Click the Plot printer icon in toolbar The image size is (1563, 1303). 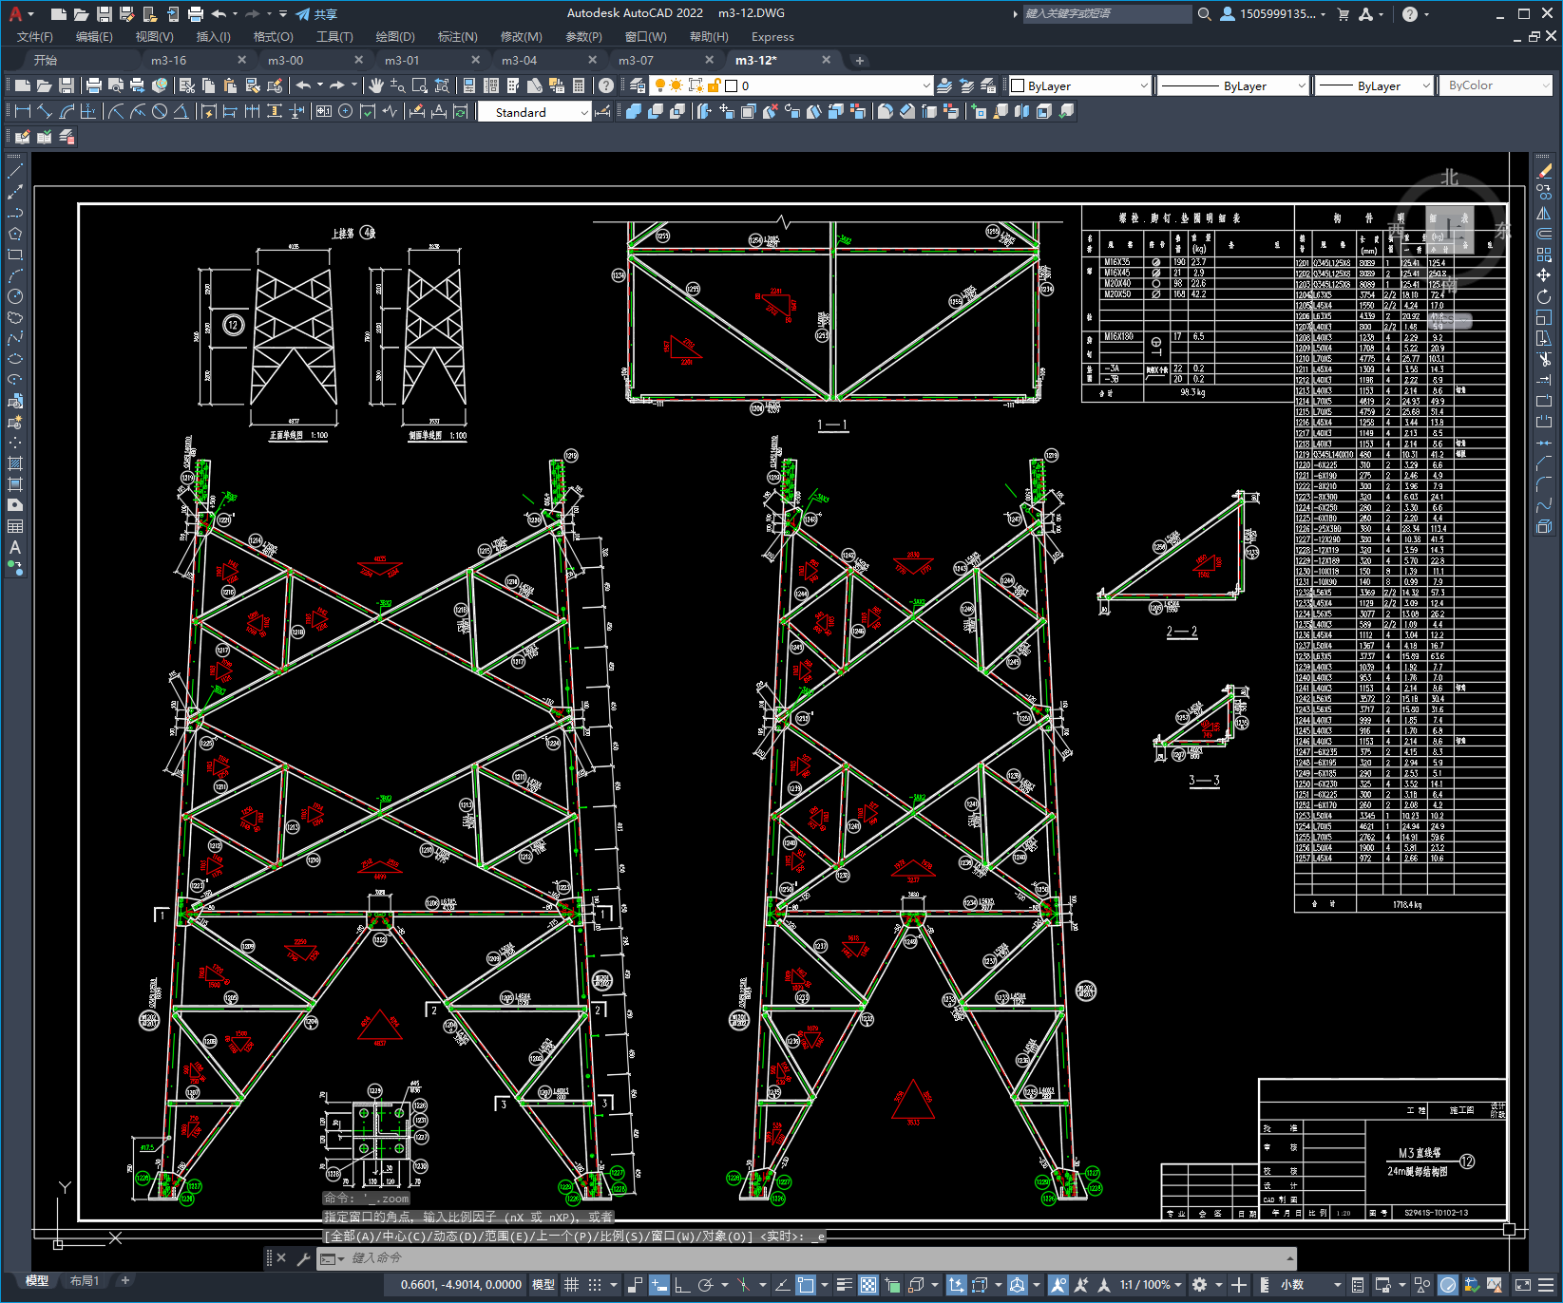[93, 85]
